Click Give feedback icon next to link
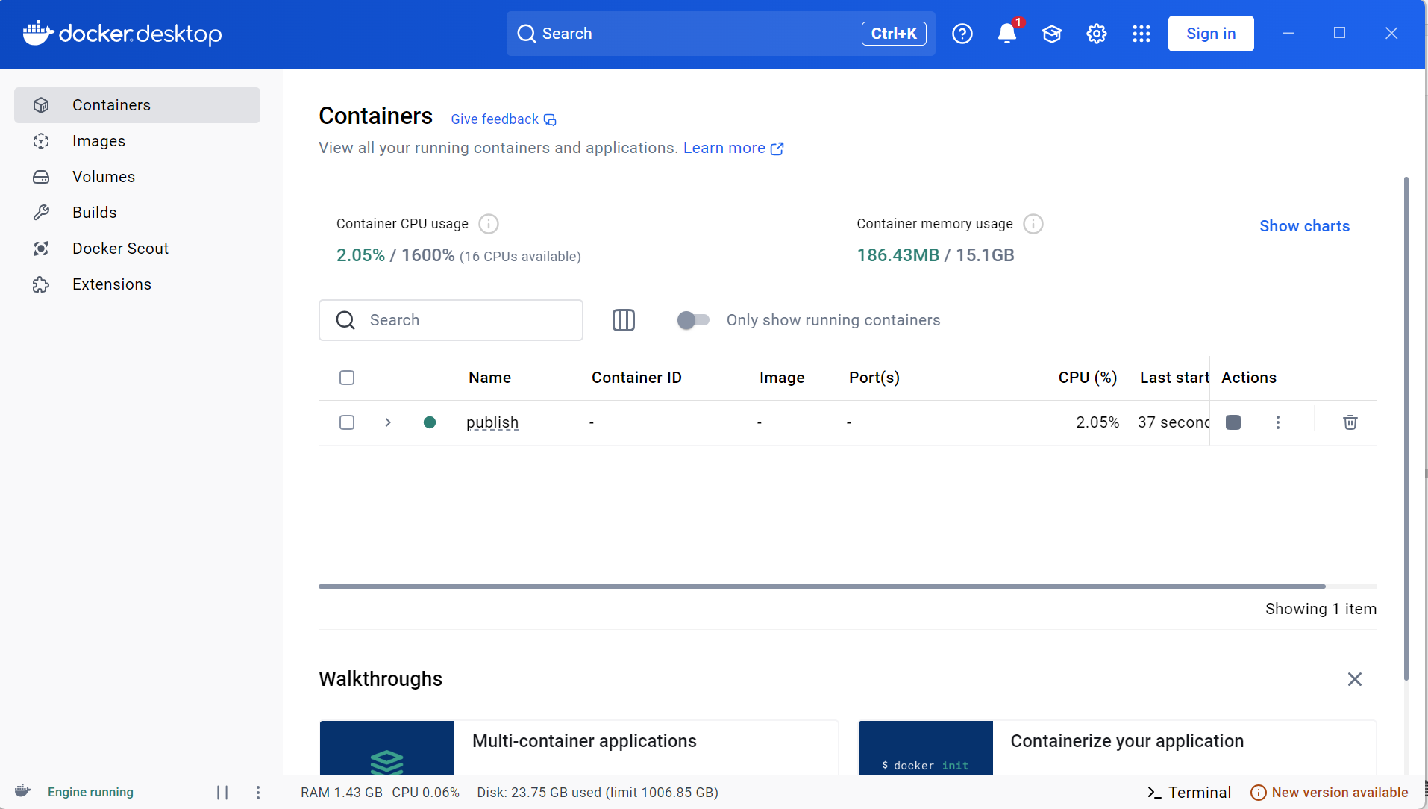 coord(550,120)
